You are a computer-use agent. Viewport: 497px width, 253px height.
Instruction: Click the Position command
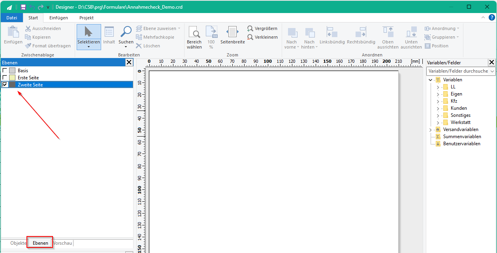click(437, 46)
